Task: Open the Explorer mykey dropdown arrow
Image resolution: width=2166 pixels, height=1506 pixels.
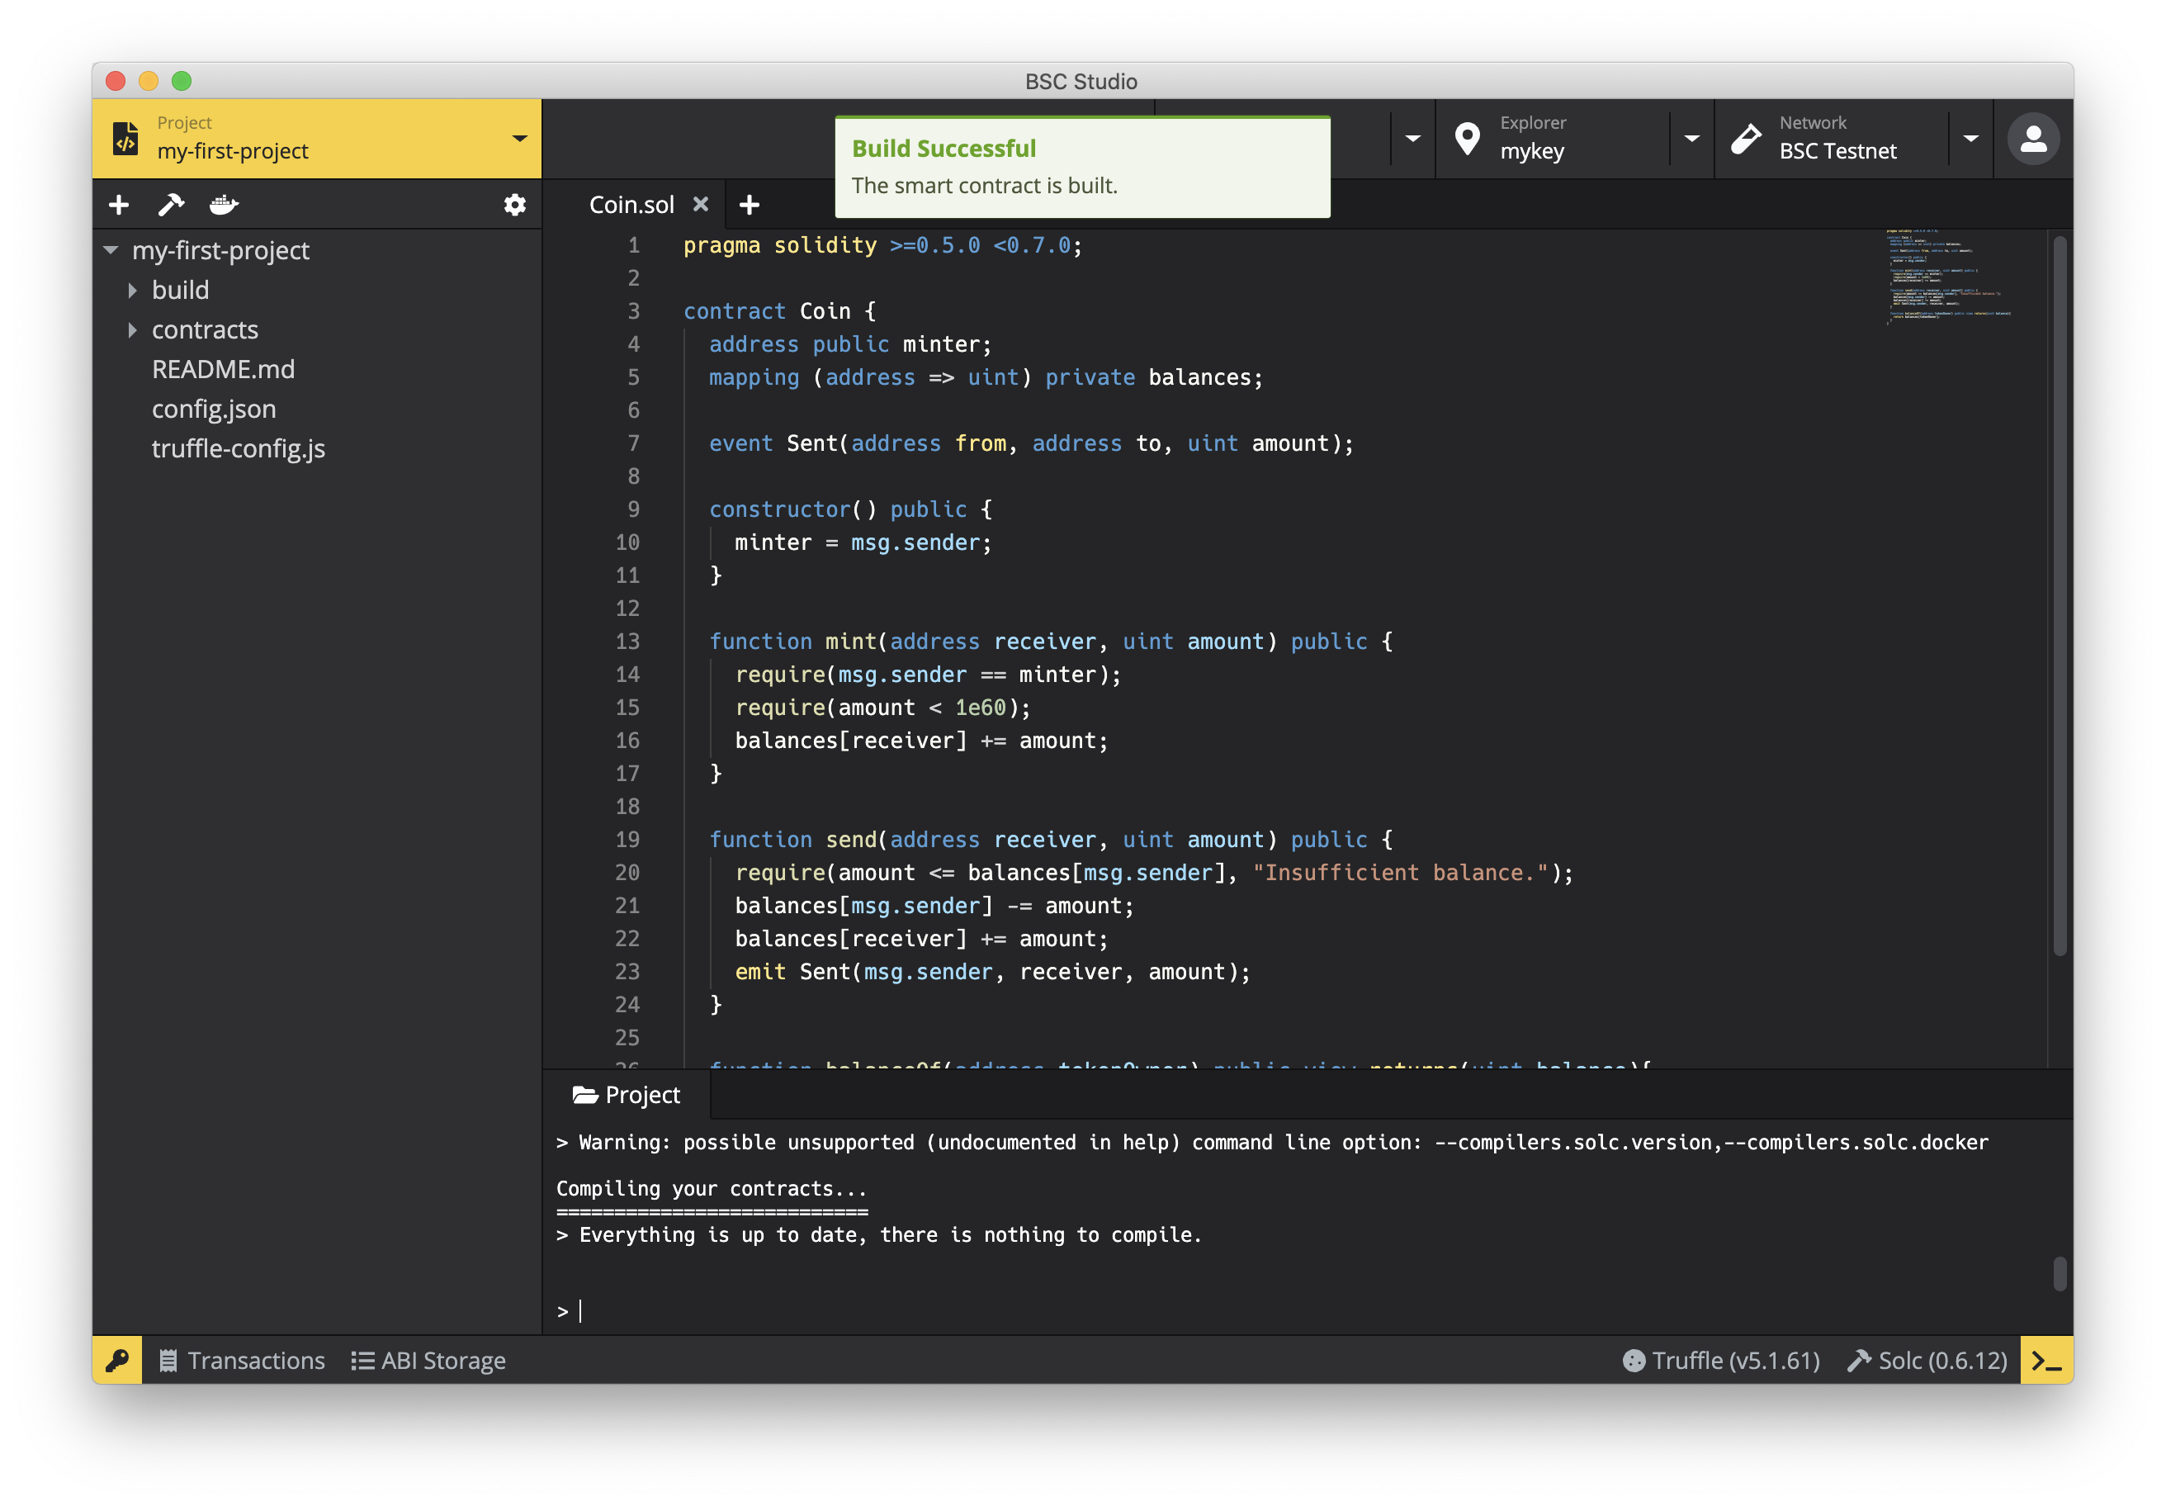Action: [x=1691, y=139]
